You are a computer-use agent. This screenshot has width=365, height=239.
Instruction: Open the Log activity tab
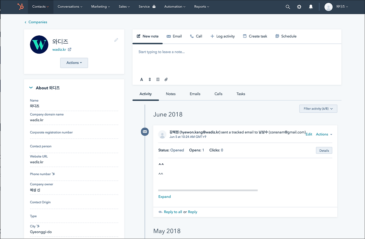click(x=222, y=36)
